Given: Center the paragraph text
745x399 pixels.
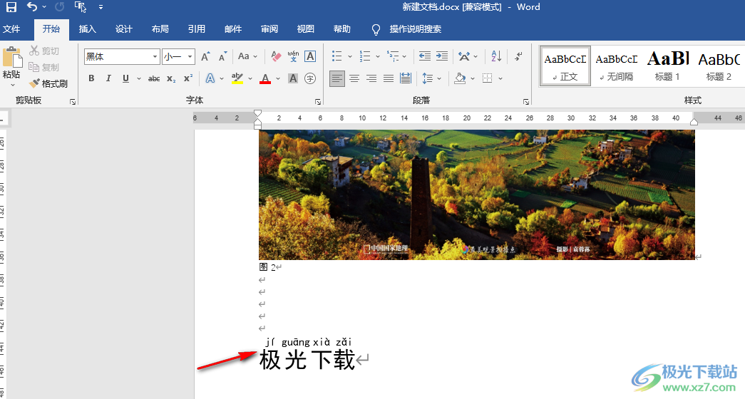Looking at the screenshot, I should 354,78.
